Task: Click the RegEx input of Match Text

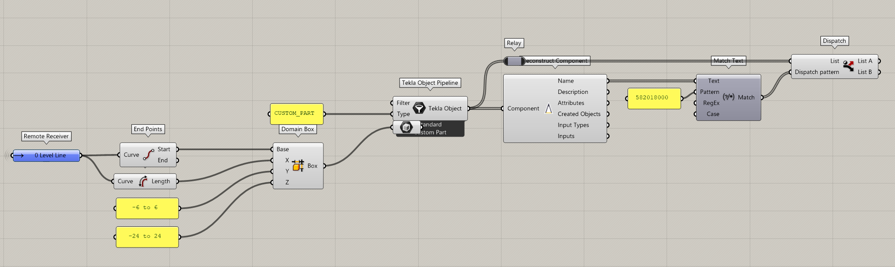Action: tap(711, 103)
